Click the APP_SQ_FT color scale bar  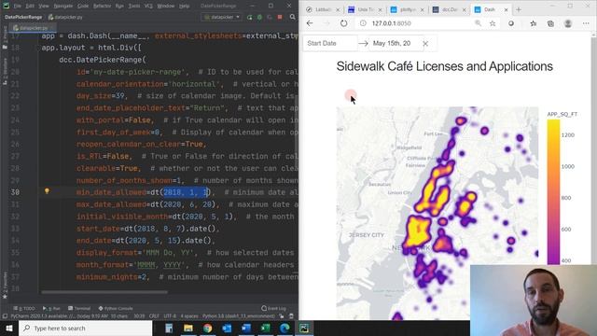coord(553,191)
